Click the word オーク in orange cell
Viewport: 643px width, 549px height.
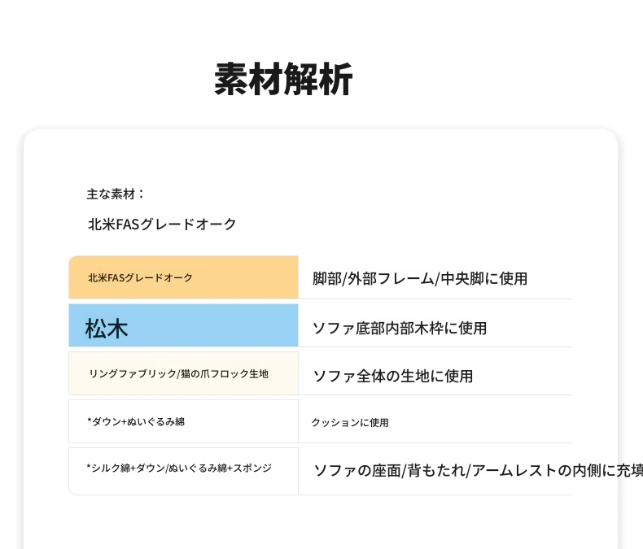(x=178, y=278)
